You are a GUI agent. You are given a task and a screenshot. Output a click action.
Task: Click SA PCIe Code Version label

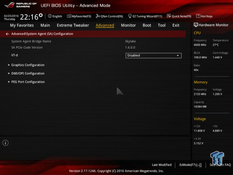click(27, 47)
